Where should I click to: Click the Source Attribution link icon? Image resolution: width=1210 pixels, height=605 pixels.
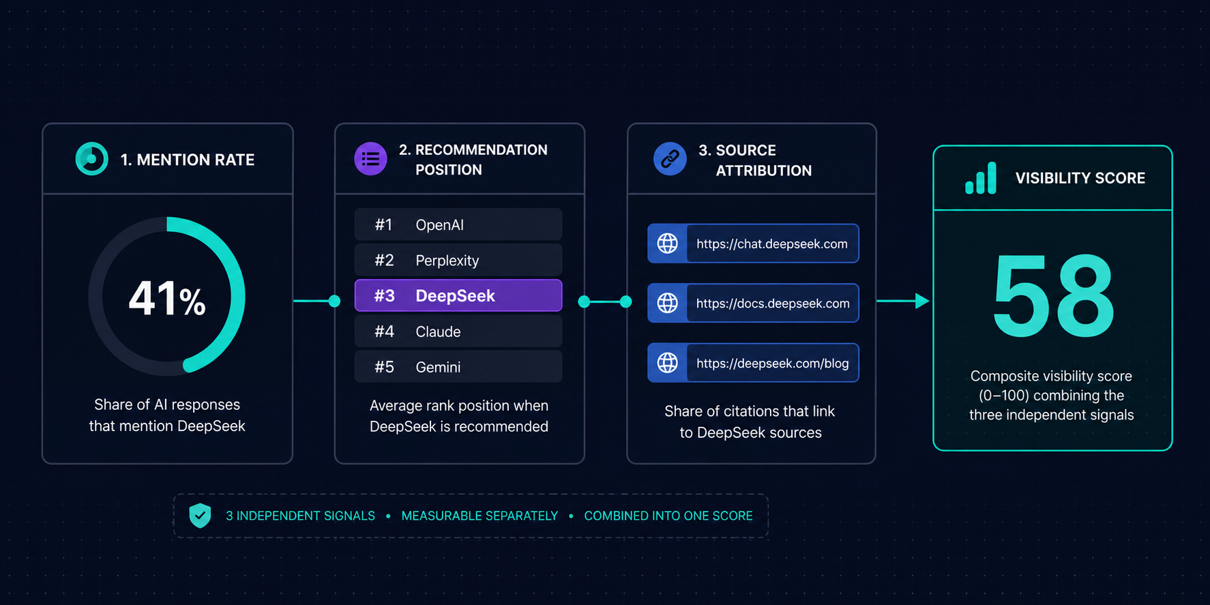[x=670, y=159]
